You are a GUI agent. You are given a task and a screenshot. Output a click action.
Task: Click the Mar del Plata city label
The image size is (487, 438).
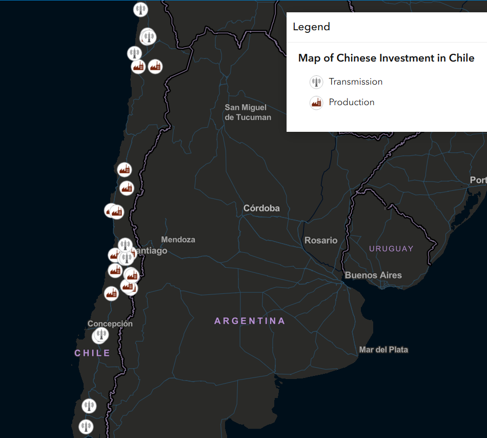[x=383, y=350]
